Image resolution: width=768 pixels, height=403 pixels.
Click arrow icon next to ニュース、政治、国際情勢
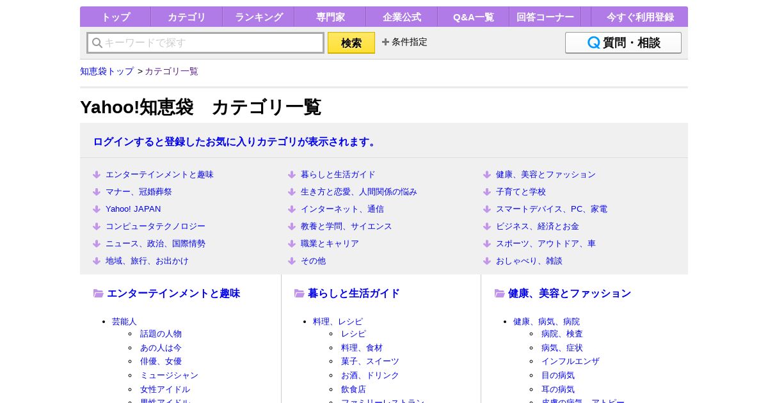(97, 244)
